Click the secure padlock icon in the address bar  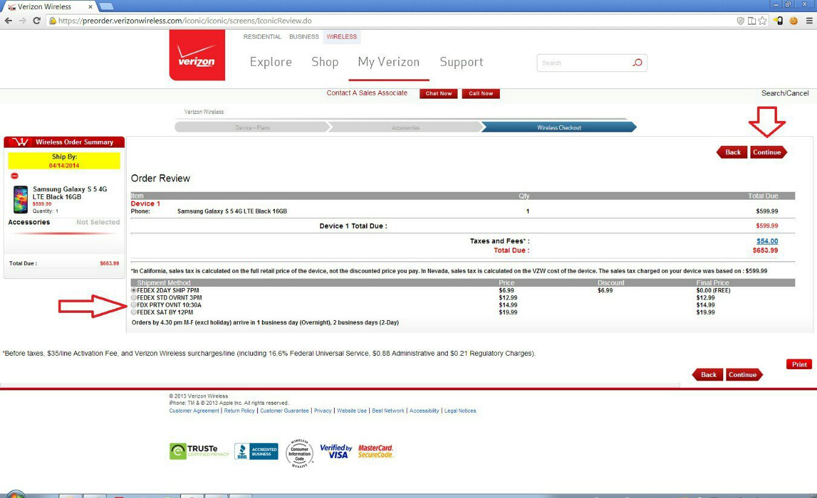point(53,21)
